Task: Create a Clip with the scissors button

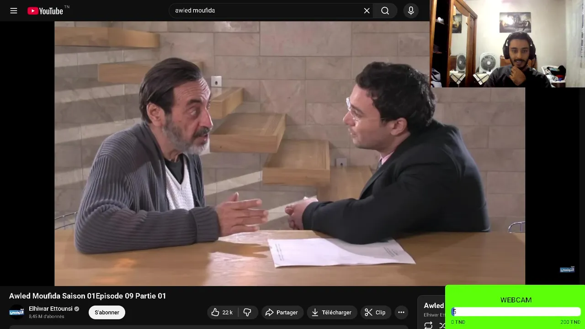Action: click(x=376, y=313)
